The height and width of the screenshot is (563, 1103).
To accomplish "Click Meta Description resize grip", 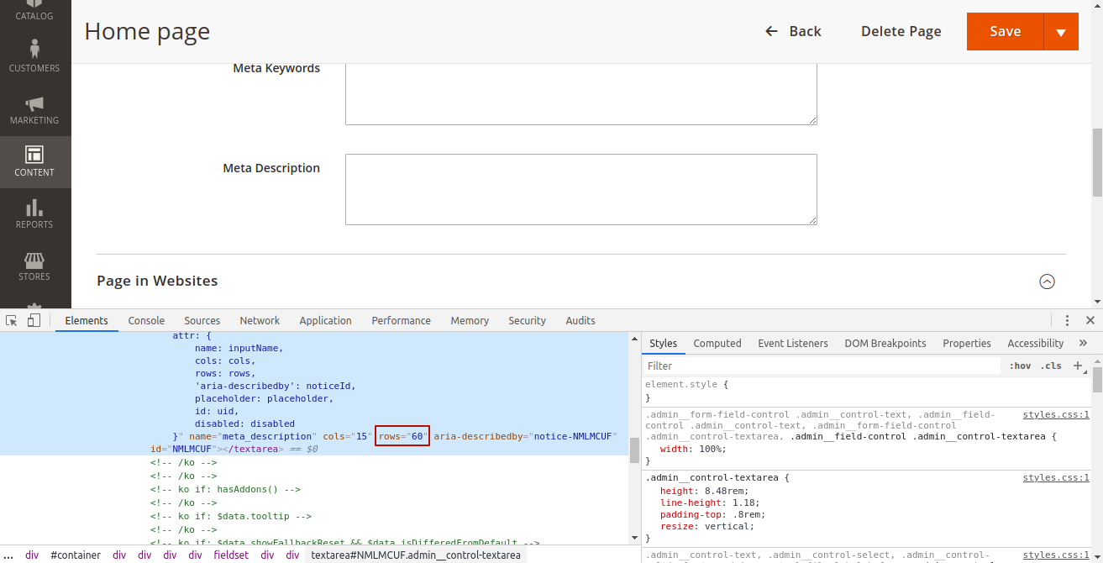I will pyautogui.click(x=812, y=220).
